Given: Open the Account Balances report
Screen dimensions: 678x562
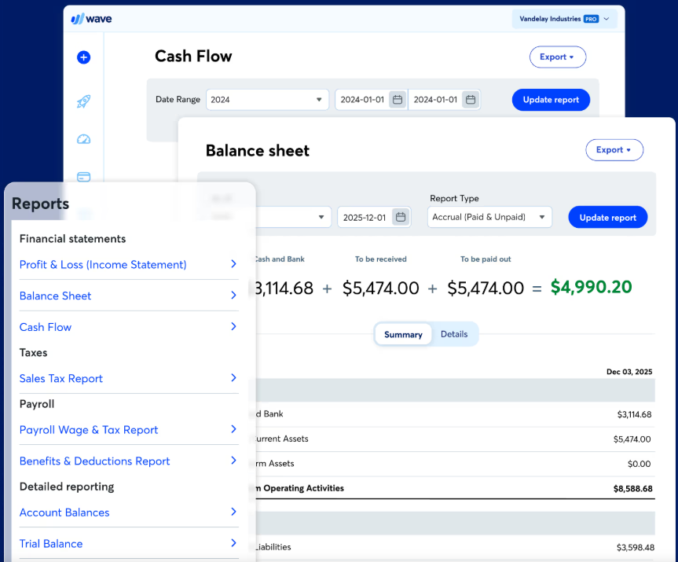Looking at the screenshot, I should pos(64,512).
